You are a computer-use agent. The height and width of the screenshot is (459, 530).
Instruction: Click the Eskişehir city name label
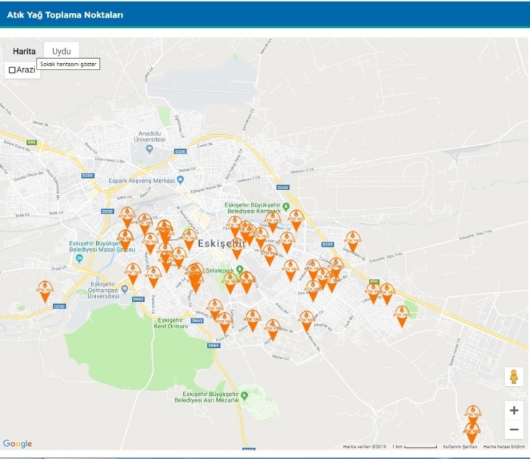point(221,243)
